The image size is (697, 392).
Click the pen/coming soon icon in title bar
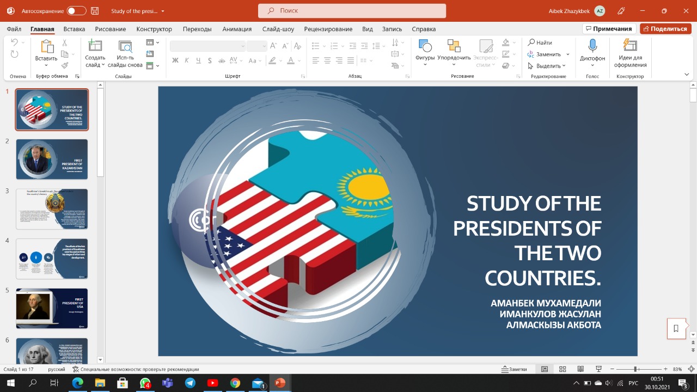[622, 11]
